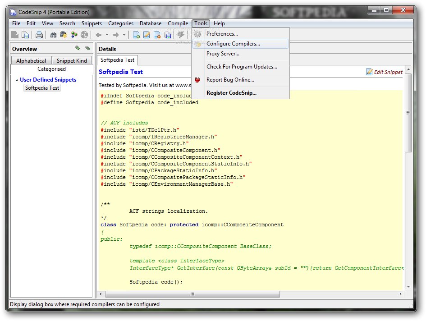
Task: Click the '// ACF includes' comment line
Action: point(124,123)
